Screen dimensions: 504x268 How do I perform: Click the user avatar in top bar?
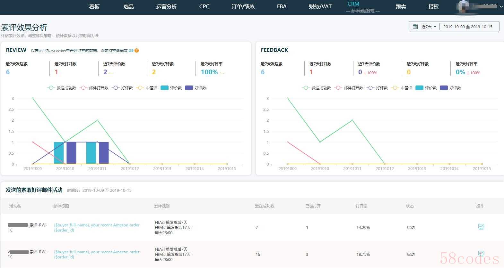pyautogui.click(x=464, y=6)
